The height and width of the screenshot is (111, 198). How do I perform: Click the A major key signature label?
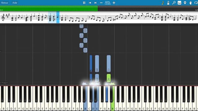[4, 83]
